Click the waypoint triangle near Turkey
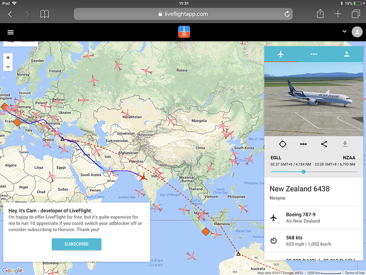 (x=62, y=139)
